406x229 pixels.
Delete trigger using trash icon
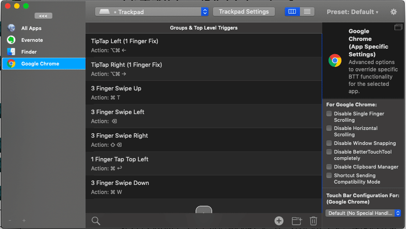point(313,221)
